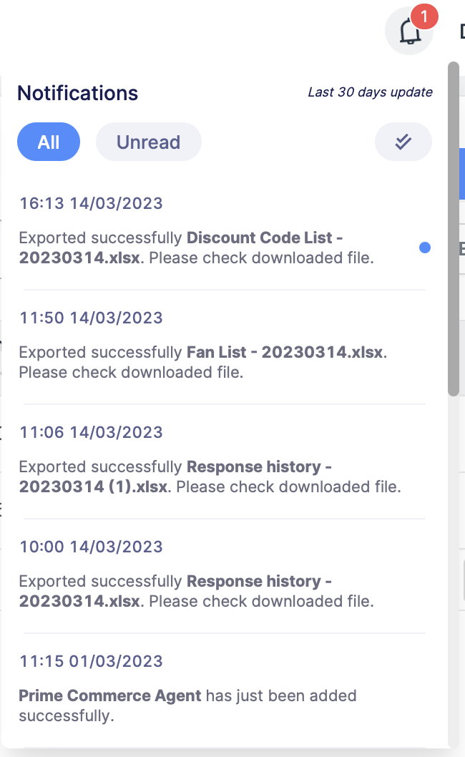This screenshot has width=465, height=757.
Task: Click the 16:13 14/03/2023 timestamp
Action: click(x=91, y=203)
